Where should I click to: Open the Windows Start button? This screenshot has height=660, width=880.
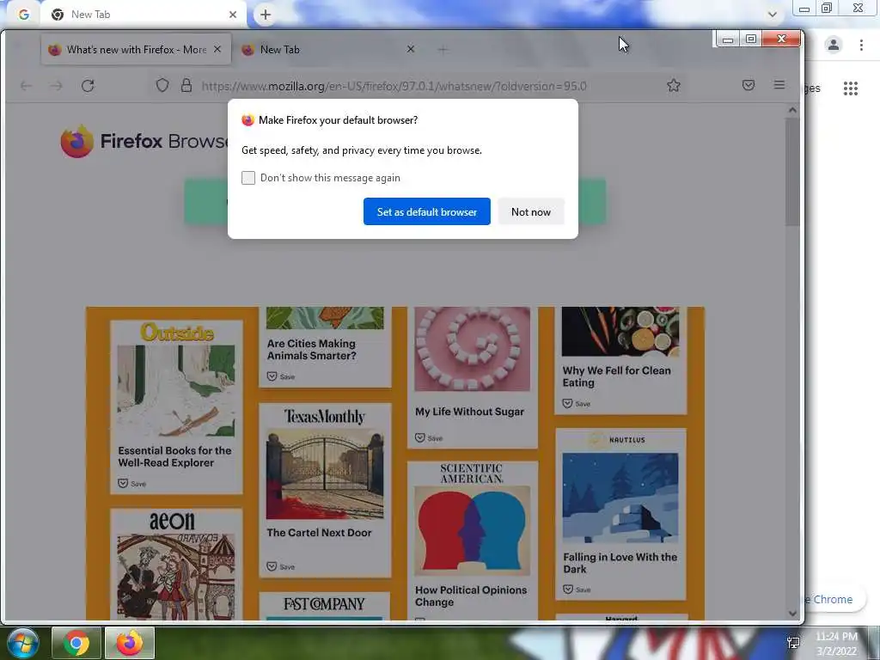pos(22,643)
